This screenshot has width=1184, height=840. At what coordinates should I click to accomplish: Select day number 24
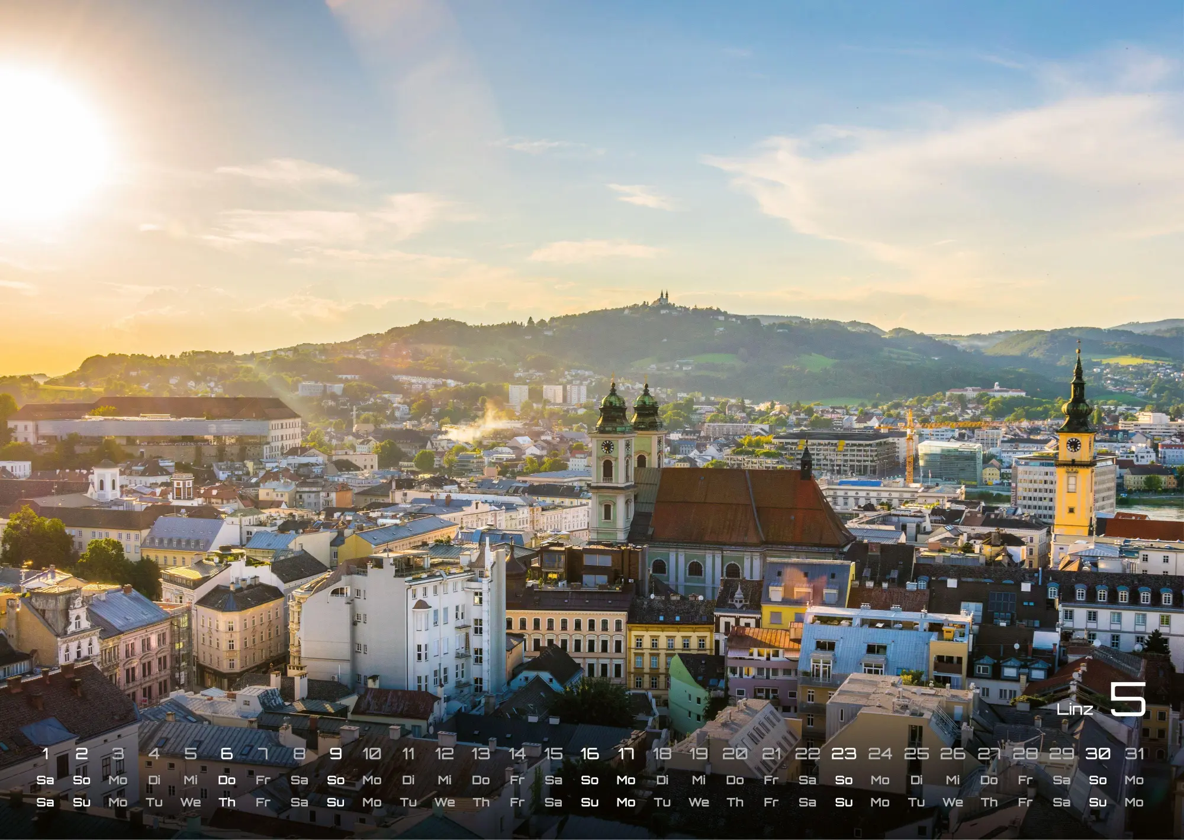tap(880, 754)
